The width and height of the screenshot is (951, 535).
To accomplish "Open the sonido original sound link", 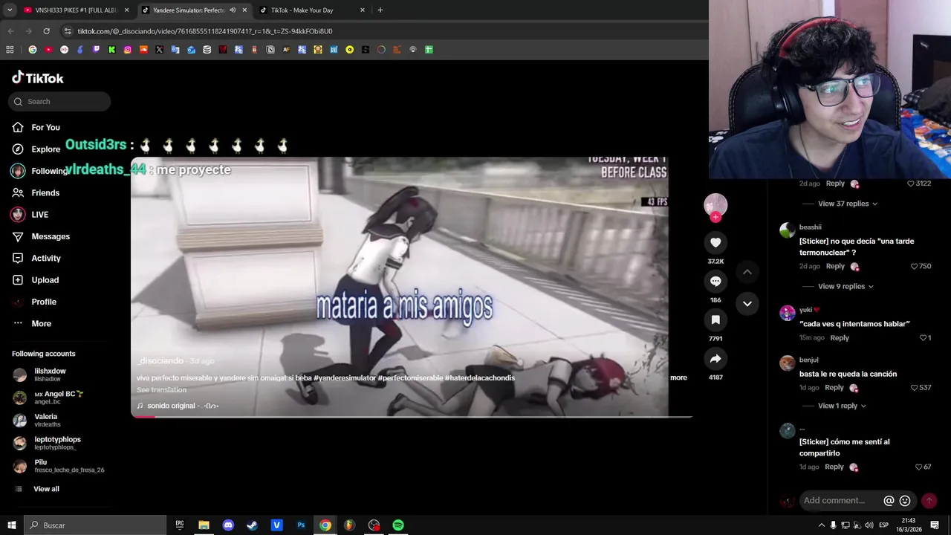I will pyautogui.click(x=178, y=406).
